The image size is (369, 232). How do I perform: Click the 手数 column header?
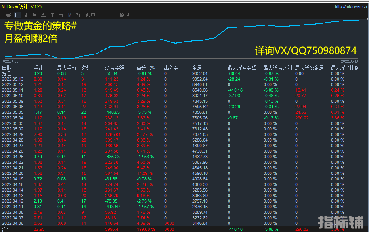[38, 68]
